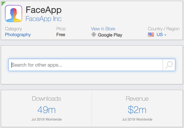Click the magnifying glass search button

tap(169, 65)
